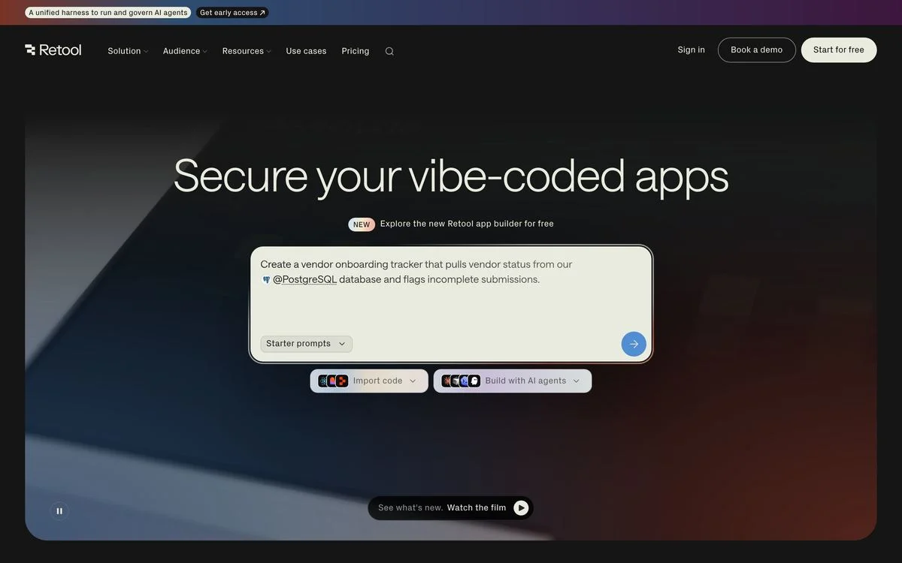Pause the background video
Viewport: 902px width, 563px height.
click(x=59, y=511)
